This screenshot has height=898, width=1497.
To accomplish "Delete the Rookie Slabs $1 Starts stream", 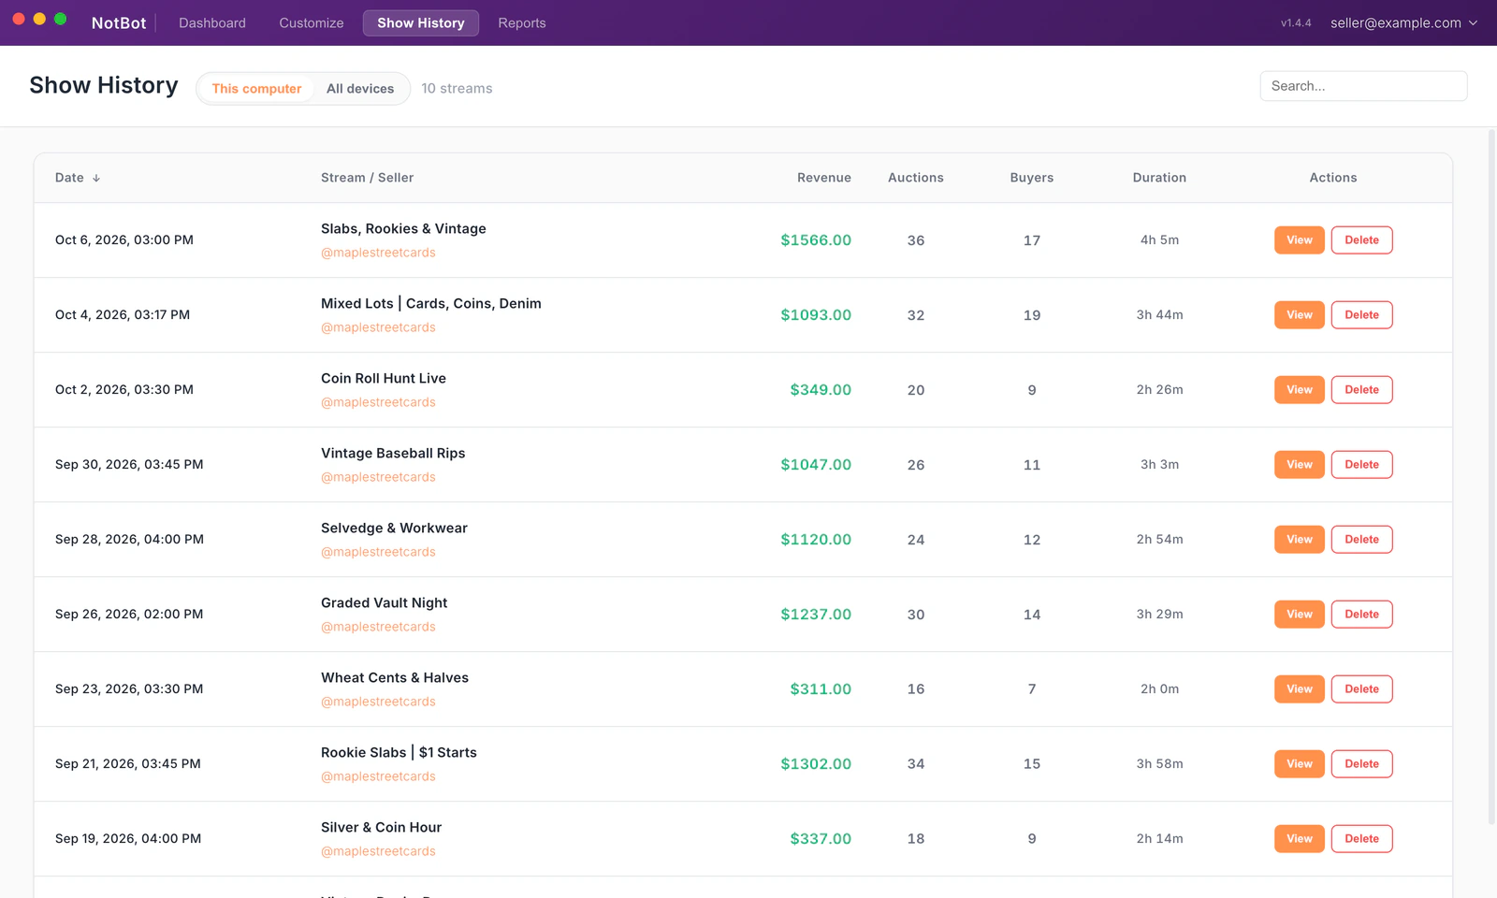I will (x=1361, y=764).
